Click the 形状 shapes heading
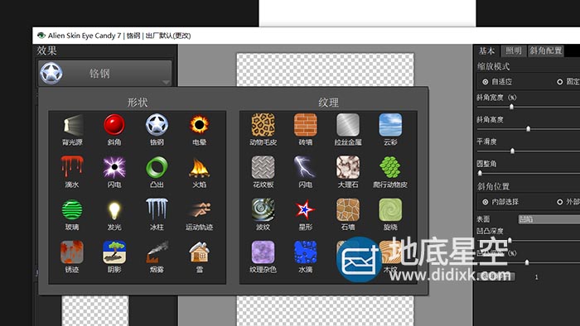580x326 pixels. [138, 103]
